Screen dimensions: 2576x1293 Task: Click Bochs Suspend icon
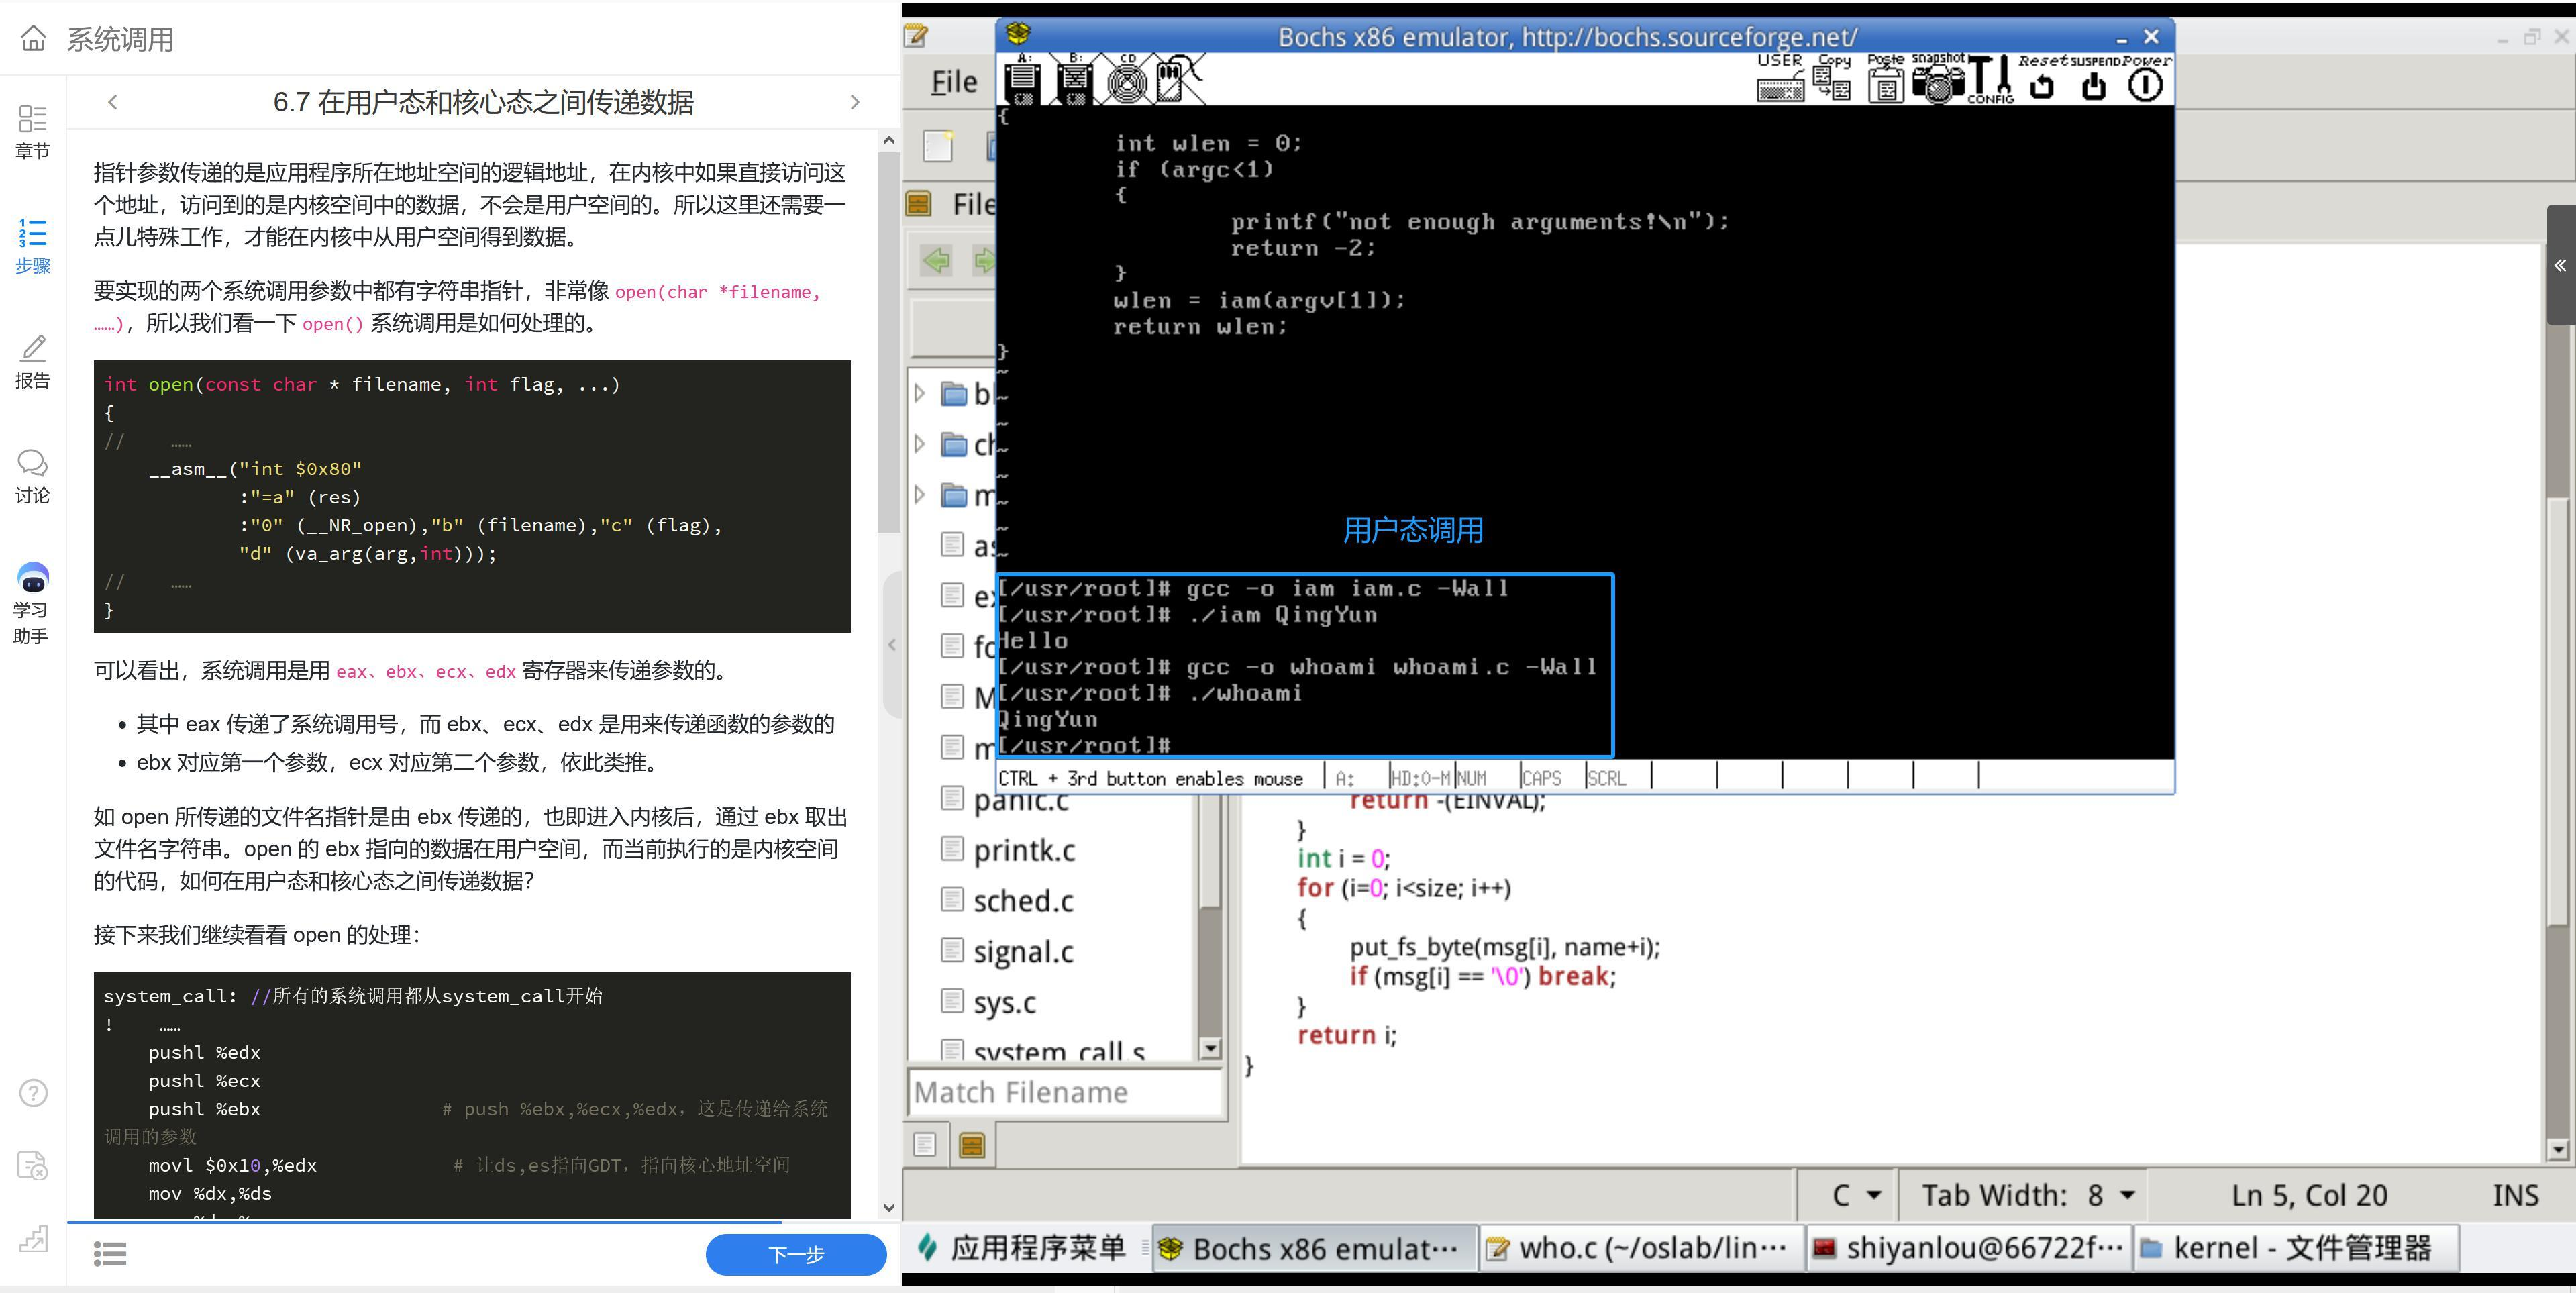pyautogui.click(x=2093, y=78)
